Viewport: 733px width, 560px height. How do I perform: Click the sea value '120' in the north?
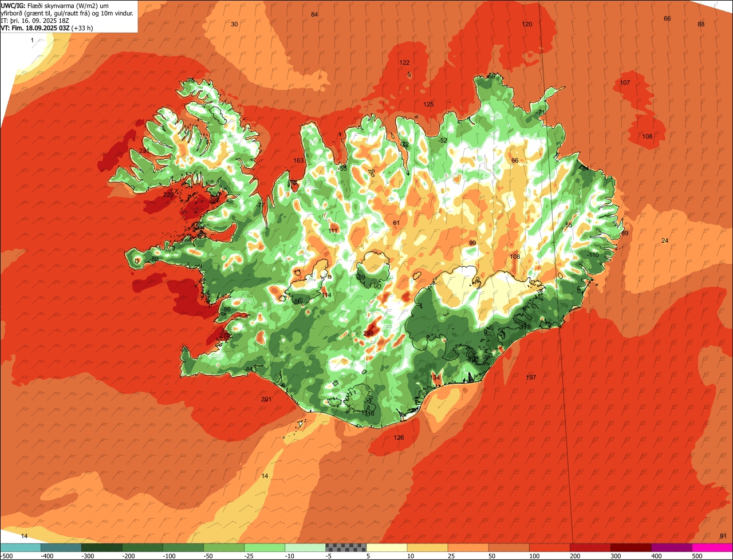point(527,24)
